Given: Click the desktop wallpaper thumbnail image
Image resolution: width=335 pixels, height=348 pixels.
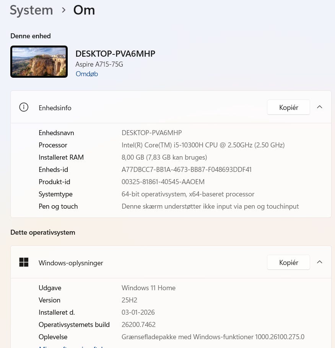Looking at the screenshot, I should click(39, 62).
